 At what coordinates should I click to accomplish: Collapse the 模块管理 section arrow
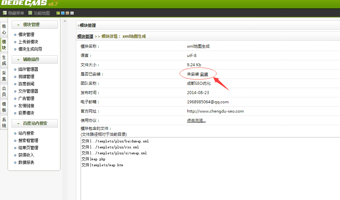pos(18,25)
